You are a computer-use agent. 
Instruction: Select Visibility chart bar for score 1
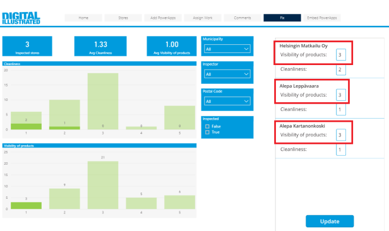click(26, 206)
